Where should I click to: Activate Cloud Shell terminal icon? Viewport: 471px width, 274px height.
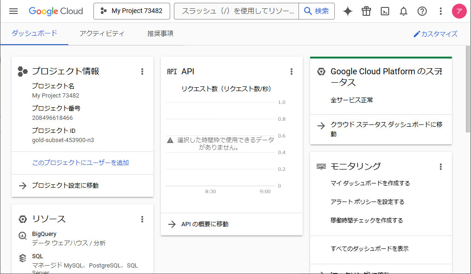tap(385, 11)
